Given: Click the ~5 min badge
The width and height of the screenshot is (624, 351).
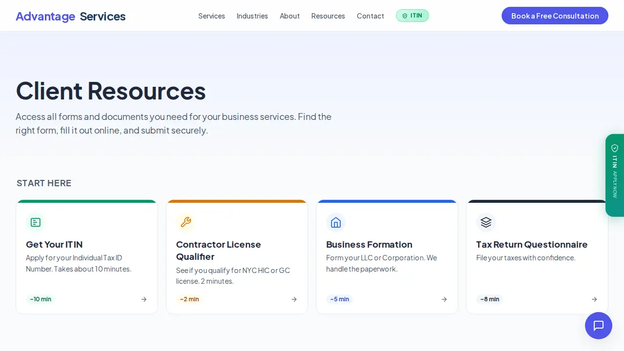Looking at the screenshot, I should pyautogui.click(x=340, y=299).
